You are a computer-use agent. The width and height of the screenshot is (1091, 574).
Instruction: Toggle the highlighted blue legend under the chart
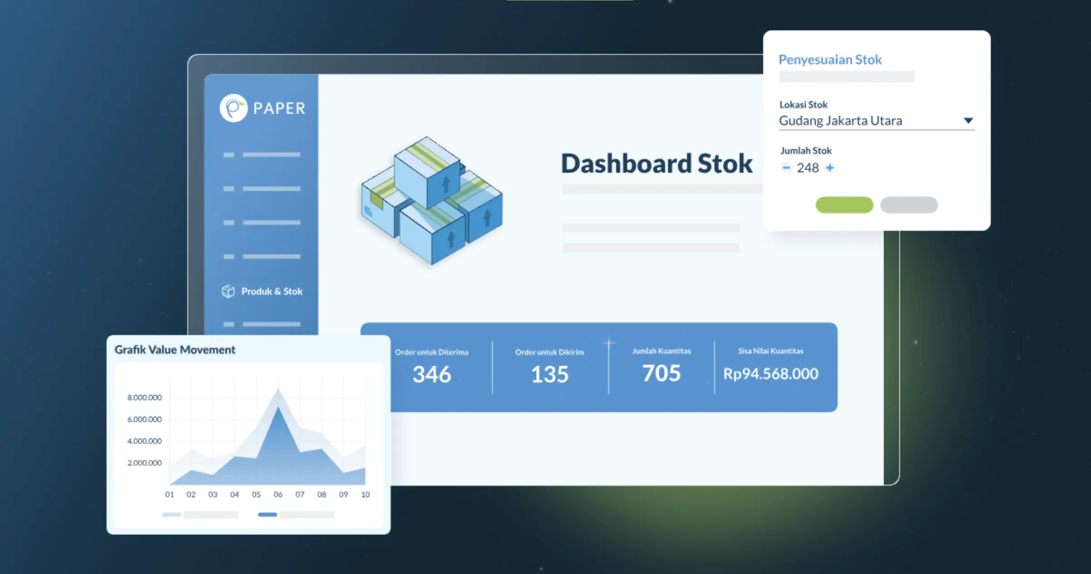(268, 515)
